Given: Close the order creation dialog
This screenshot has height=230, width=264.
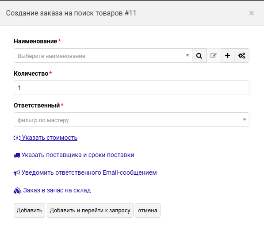Looking at the screenshot, I should click(252, 13).
